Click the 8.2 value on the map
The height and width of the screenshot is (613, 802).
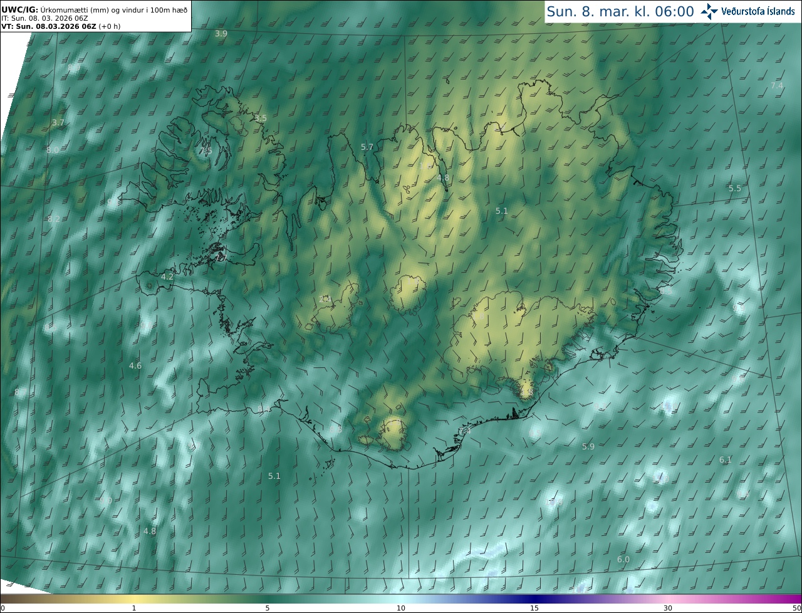54,219
